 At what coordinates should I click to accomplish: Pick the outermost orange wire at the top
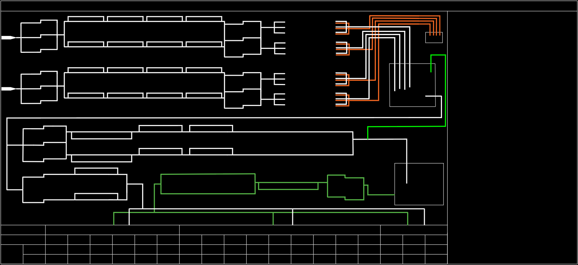tap(405, 16)
